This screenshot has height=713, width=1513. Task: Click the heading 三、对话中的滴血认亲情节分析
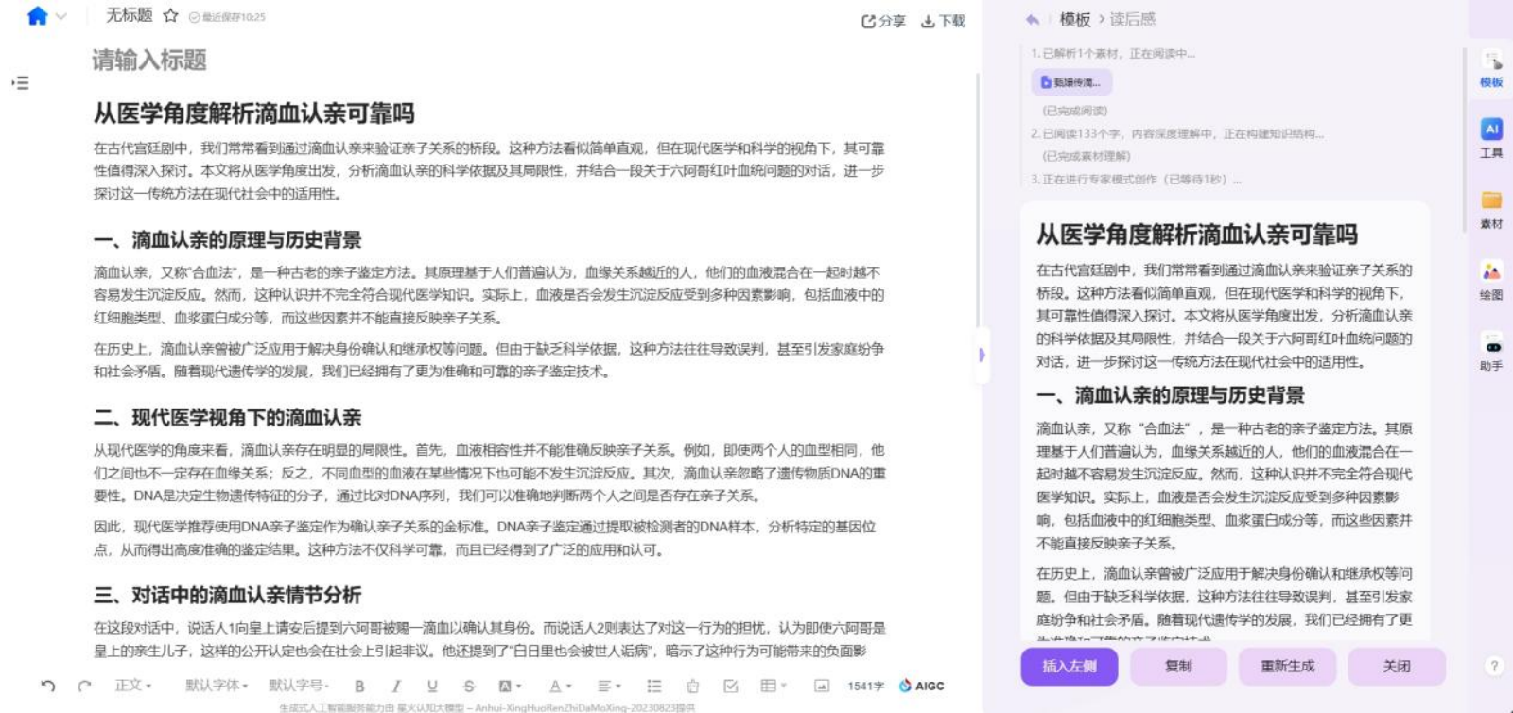click(x=227, y=596)
